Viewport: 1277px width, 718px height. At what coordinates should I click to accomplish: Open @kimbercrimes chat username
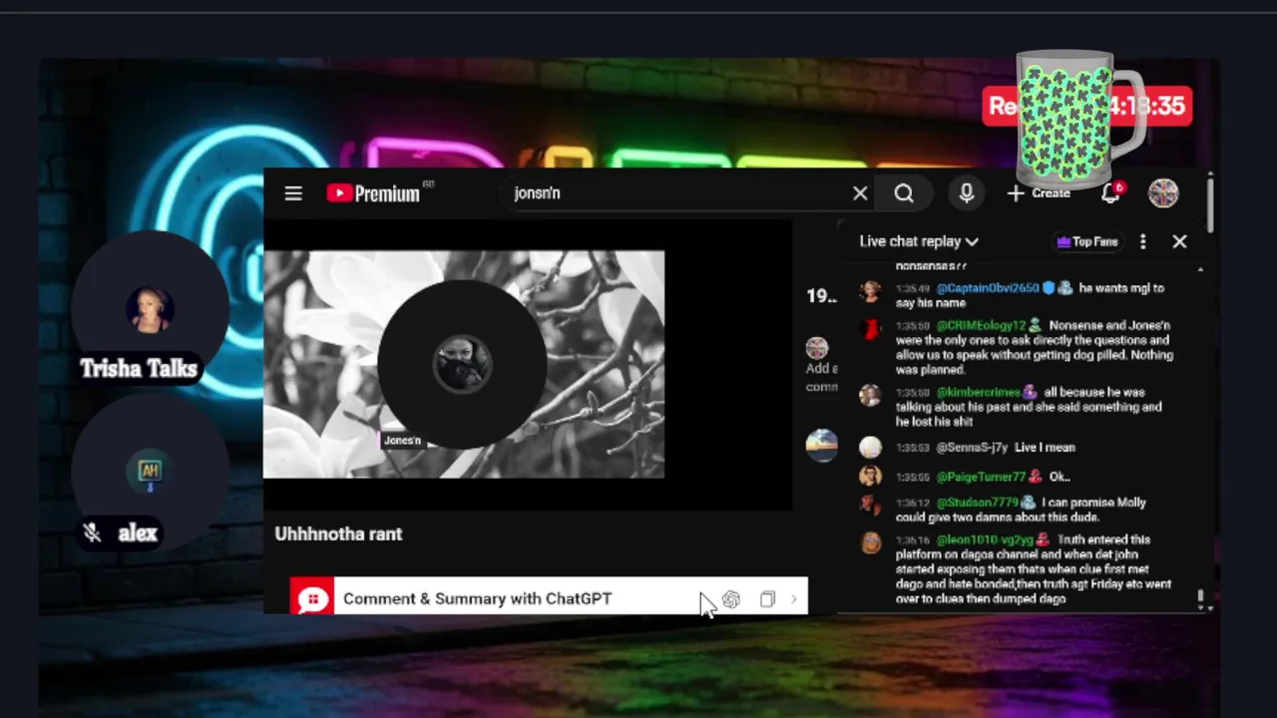point(977,392)
